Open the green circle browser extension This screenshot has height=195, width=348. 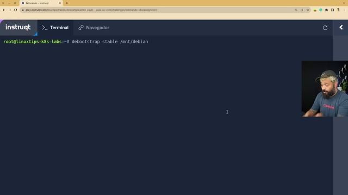[x=321, y=10]
